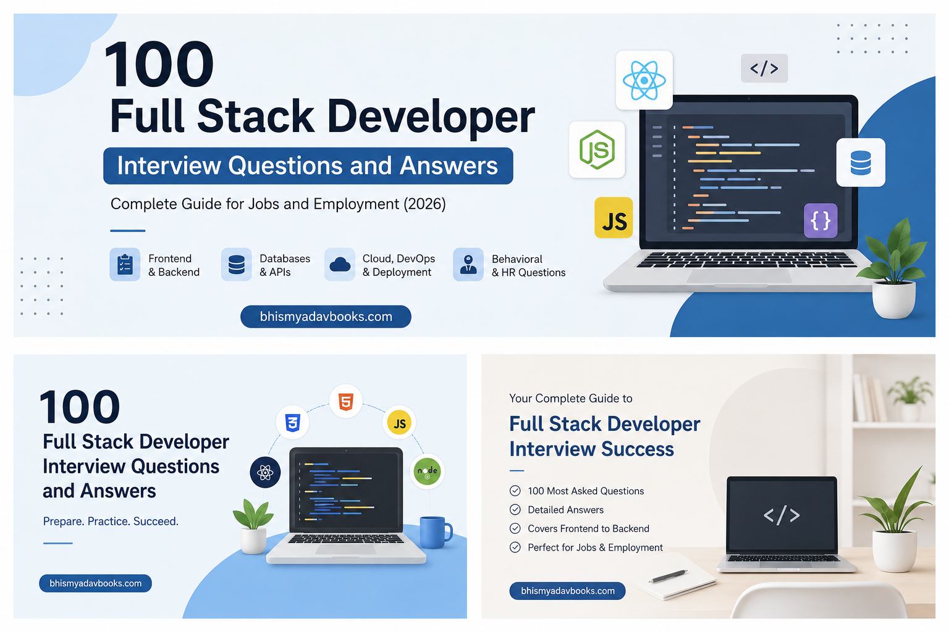The image size is (949, 632).
Task: Click the round yellow JS icon in bottom-left banner
Action: (x=400, y=423)
